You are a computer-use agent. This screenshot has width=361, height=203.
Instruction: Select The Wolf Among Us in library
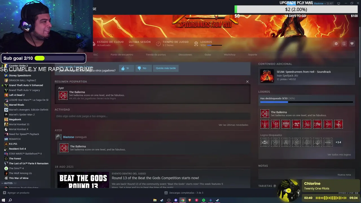pos(20,173)
